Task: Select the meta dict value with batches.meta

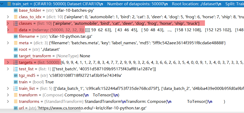Action: pos(137,43)
